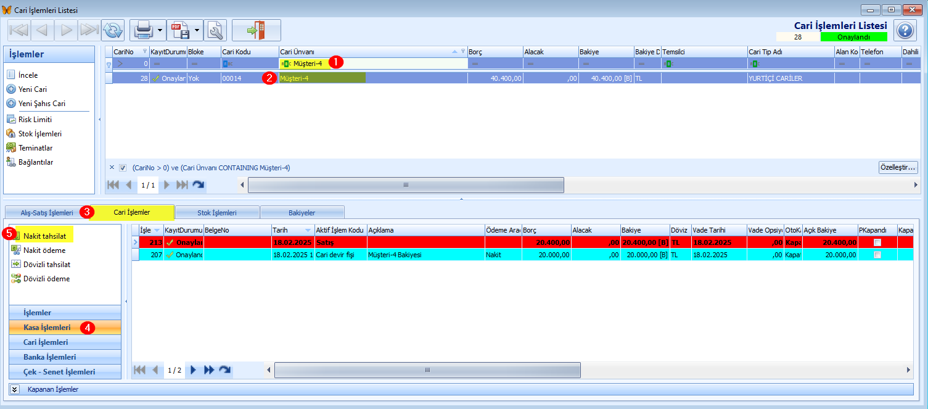Open Stok İşlemleri from the İşlemler panel

click(39, 134)
